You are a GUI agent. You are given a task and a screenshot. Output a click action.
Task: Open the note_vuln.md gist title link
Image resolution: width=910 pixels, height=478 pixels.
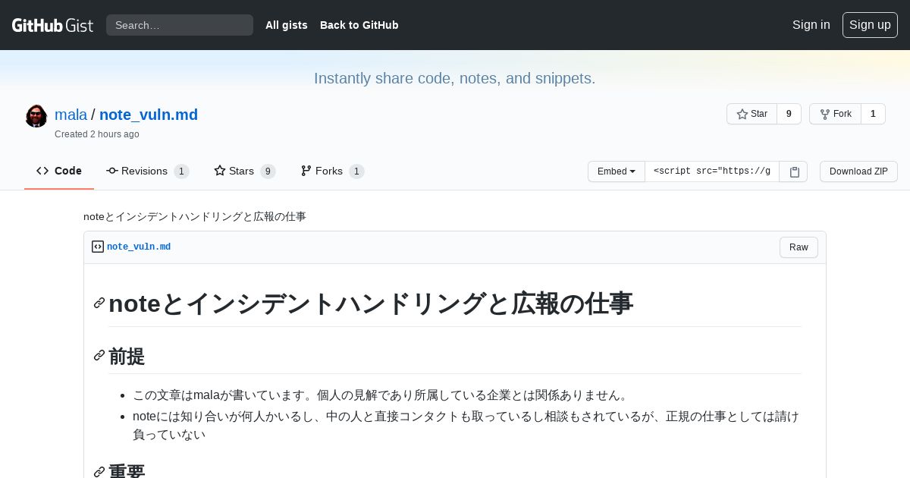[149, 115]
